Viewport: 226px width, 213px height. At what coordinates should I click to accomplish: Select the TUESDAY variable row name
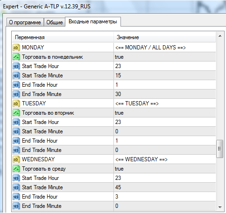point(34,103)
